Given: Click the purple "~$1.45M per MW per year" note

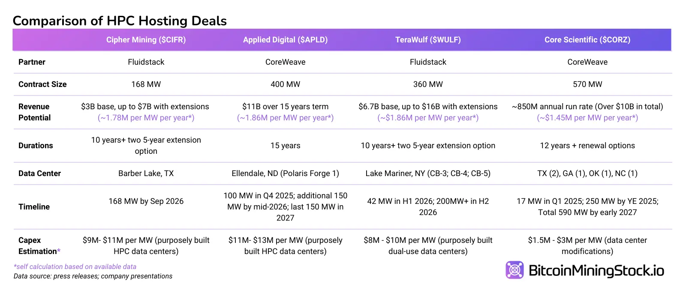Looking at the screenshot, I should [587, 118].
